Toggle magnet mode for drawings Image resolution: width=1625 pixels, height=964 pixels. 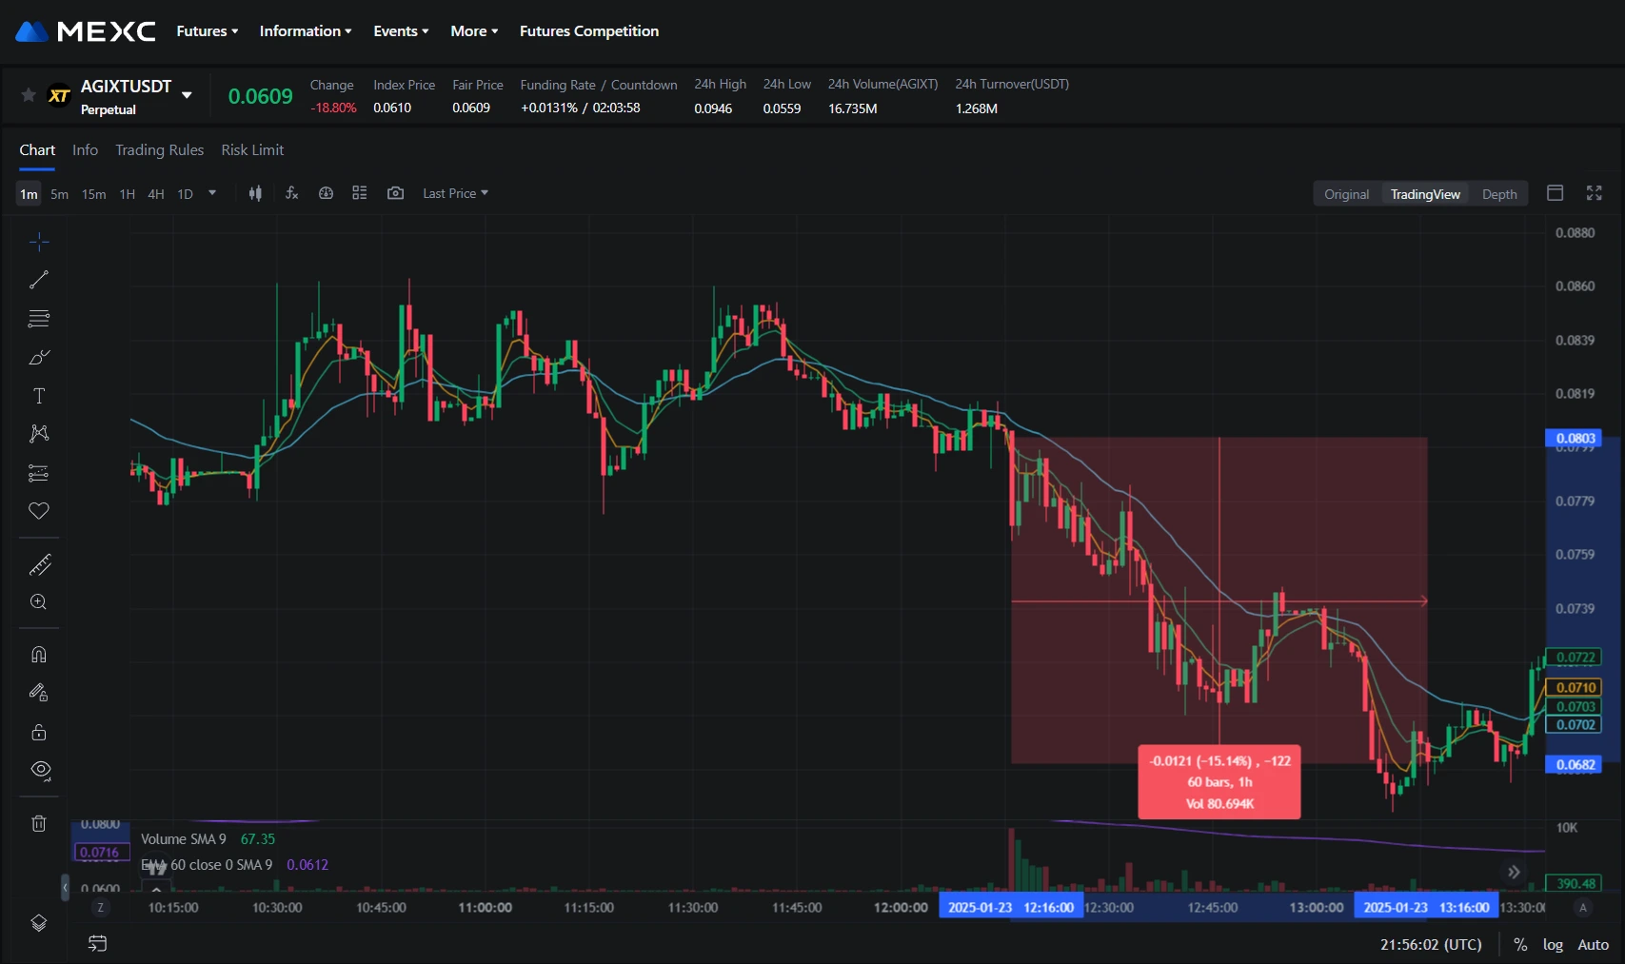[39, 655]
